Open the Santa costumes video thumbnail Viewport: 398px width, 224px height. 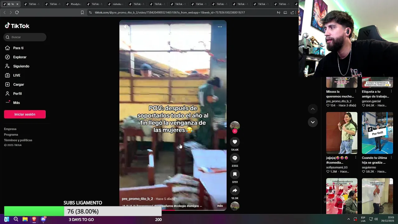pyautogui.click(x=342, y=196)
